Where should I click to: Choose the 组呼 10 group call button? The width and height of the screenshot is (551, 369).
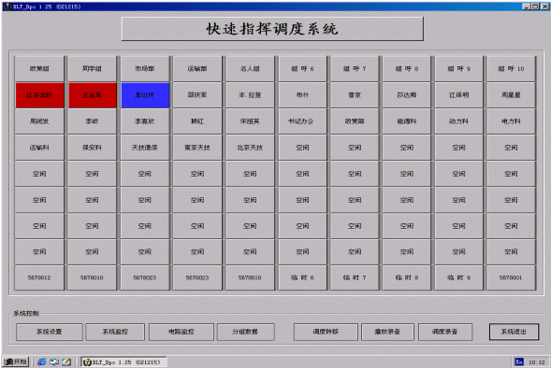511,69
